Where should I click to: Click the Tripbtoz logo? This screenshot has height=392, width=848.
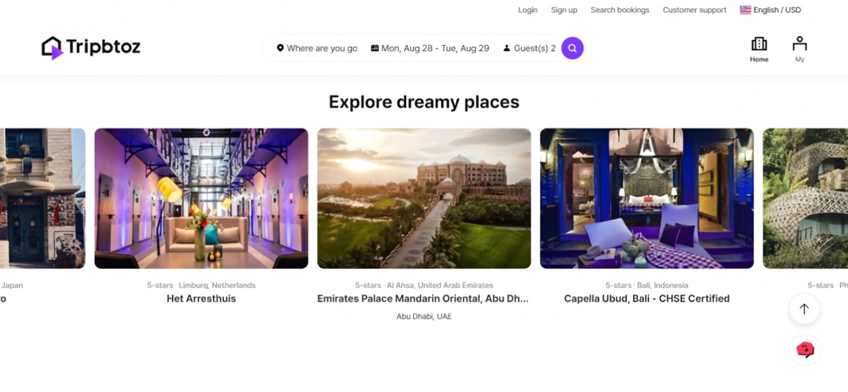tap(91, 48)
